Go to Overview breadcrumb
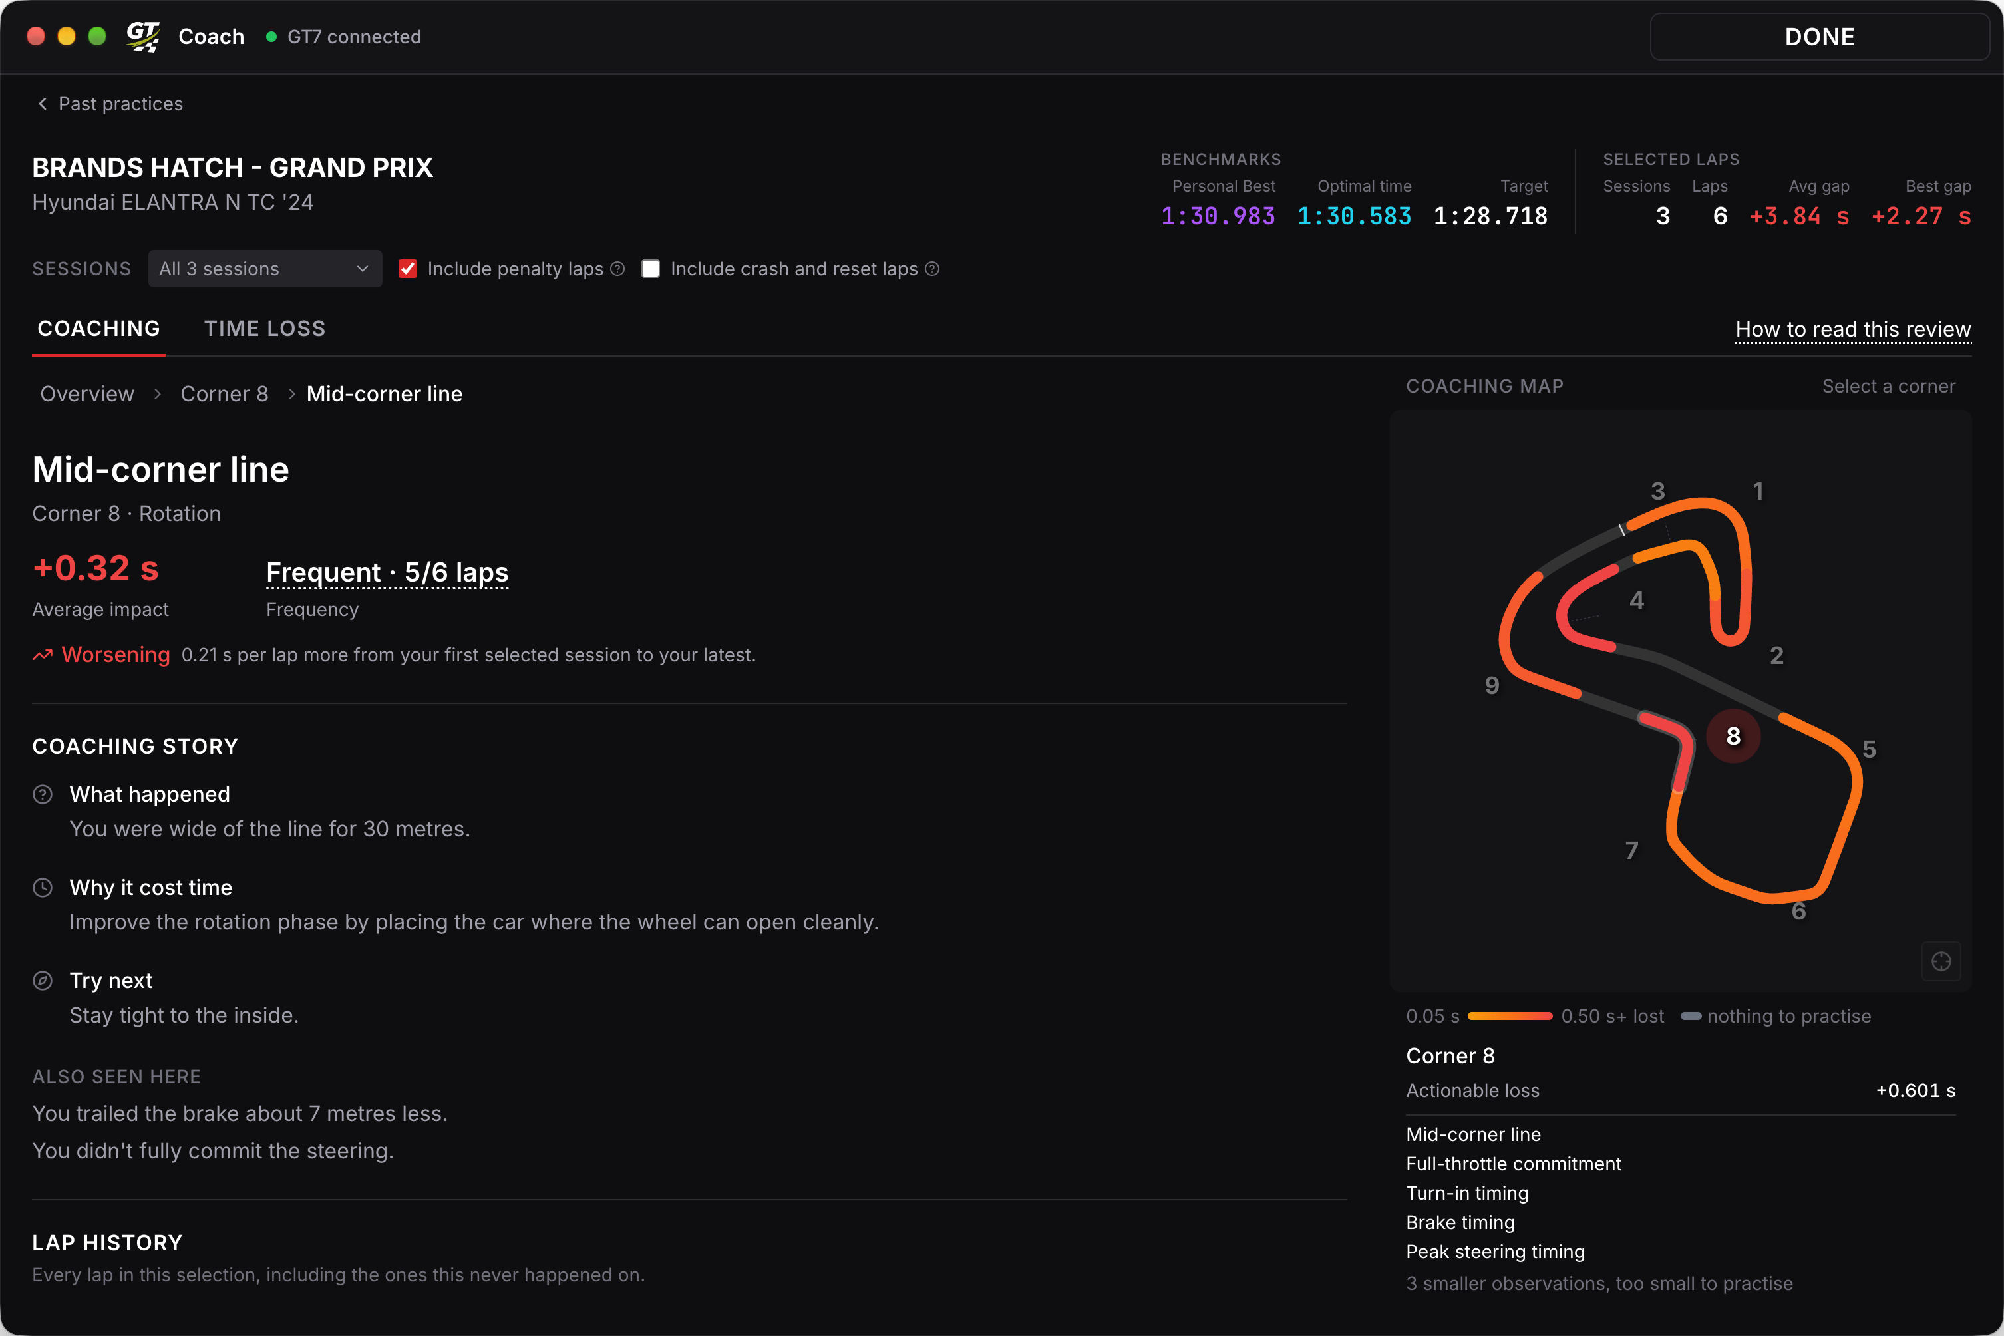This screenshot has width=2004, height=1336. point(87,394)
